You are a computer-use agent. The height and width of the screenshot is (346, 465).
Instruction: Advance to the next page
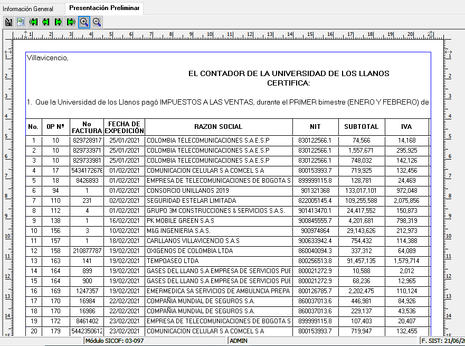click(59, 22)
